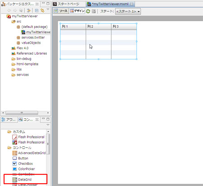Select the html-template folder
The height and width of the screenshot is (186, 203).
[25, 64]
